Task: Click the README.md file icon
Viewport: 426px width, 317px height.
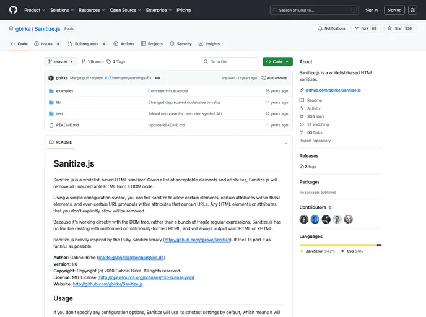Action: click(x=51, y=125)
